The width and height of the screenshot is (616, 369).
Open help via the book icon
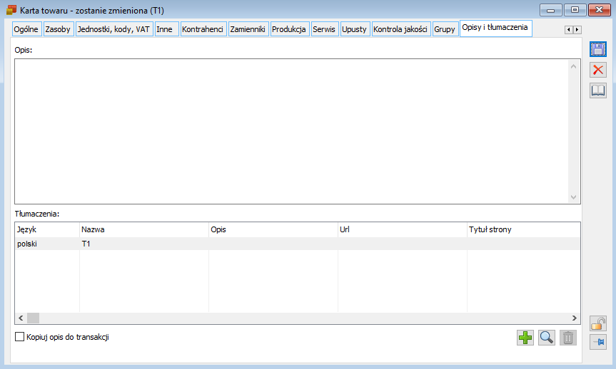[x=598, y=90]
